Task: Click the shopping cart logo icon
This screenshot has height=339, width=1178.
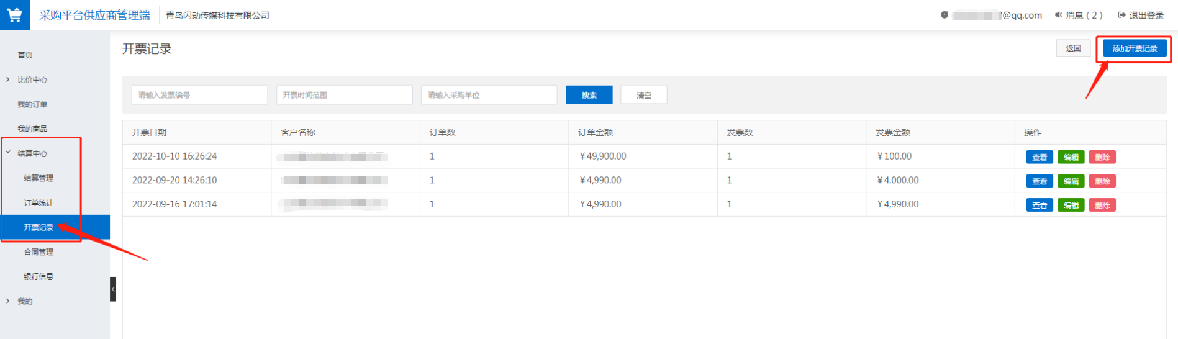Action: [14, 15]
